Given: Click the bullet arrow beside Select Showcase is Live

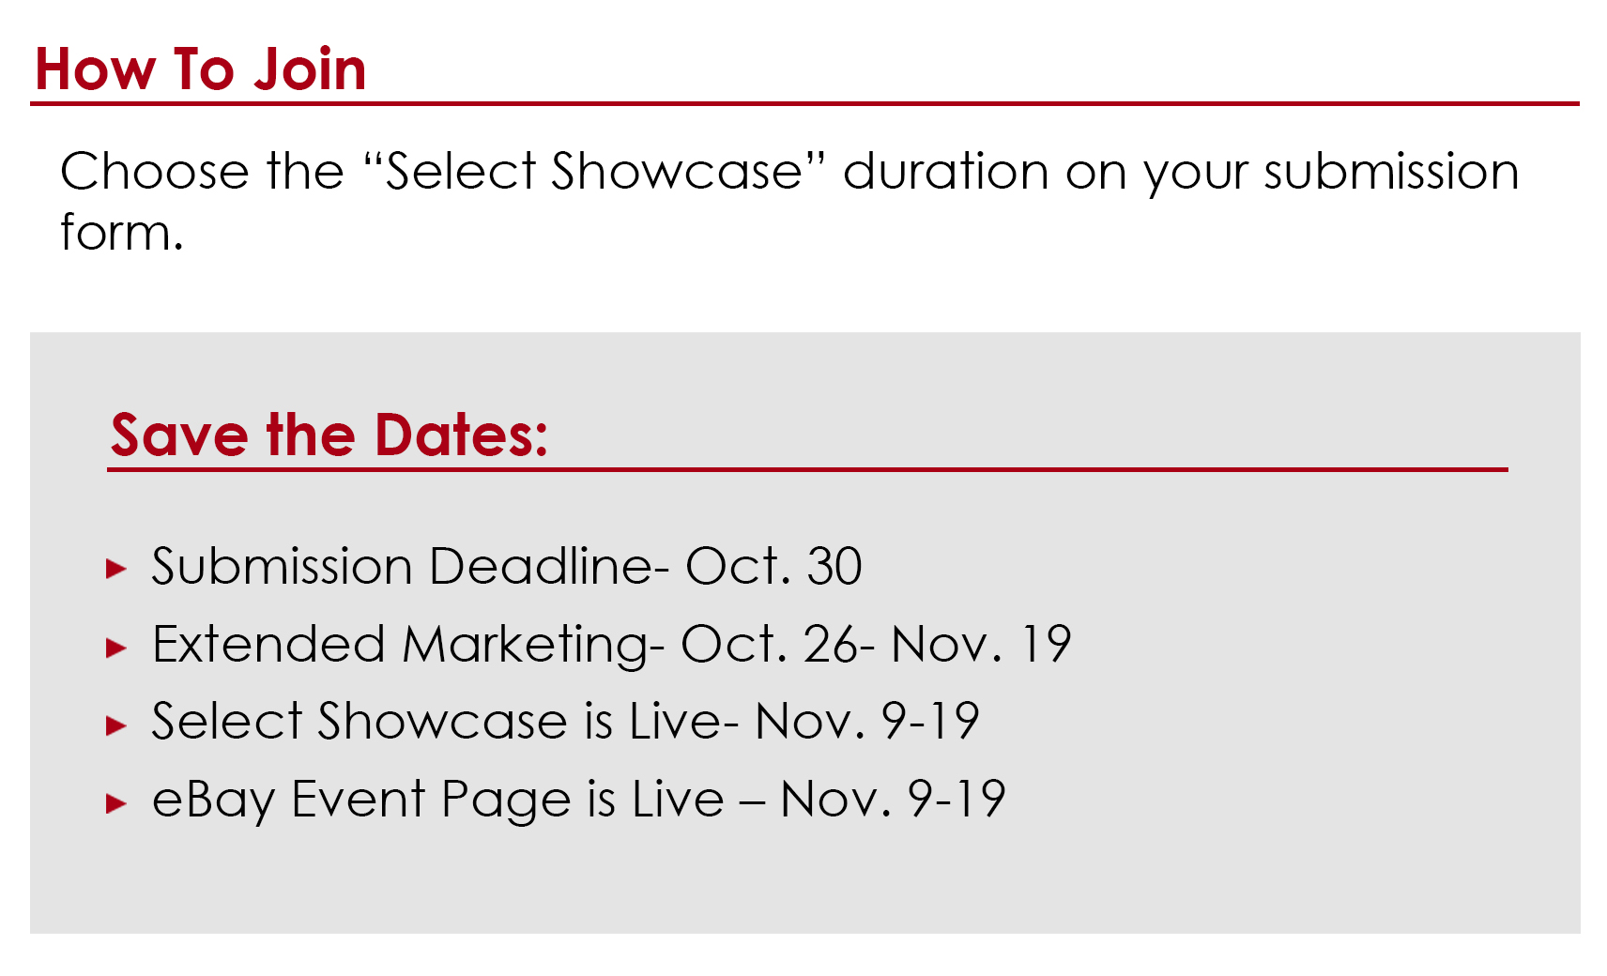Looking at the screenshot, I should 116,724.
